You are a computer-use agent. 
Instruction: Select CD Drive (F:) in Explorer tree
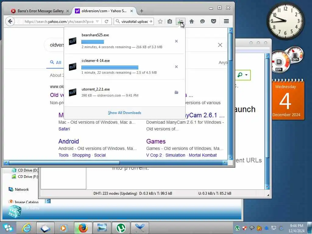coord(25,177)
